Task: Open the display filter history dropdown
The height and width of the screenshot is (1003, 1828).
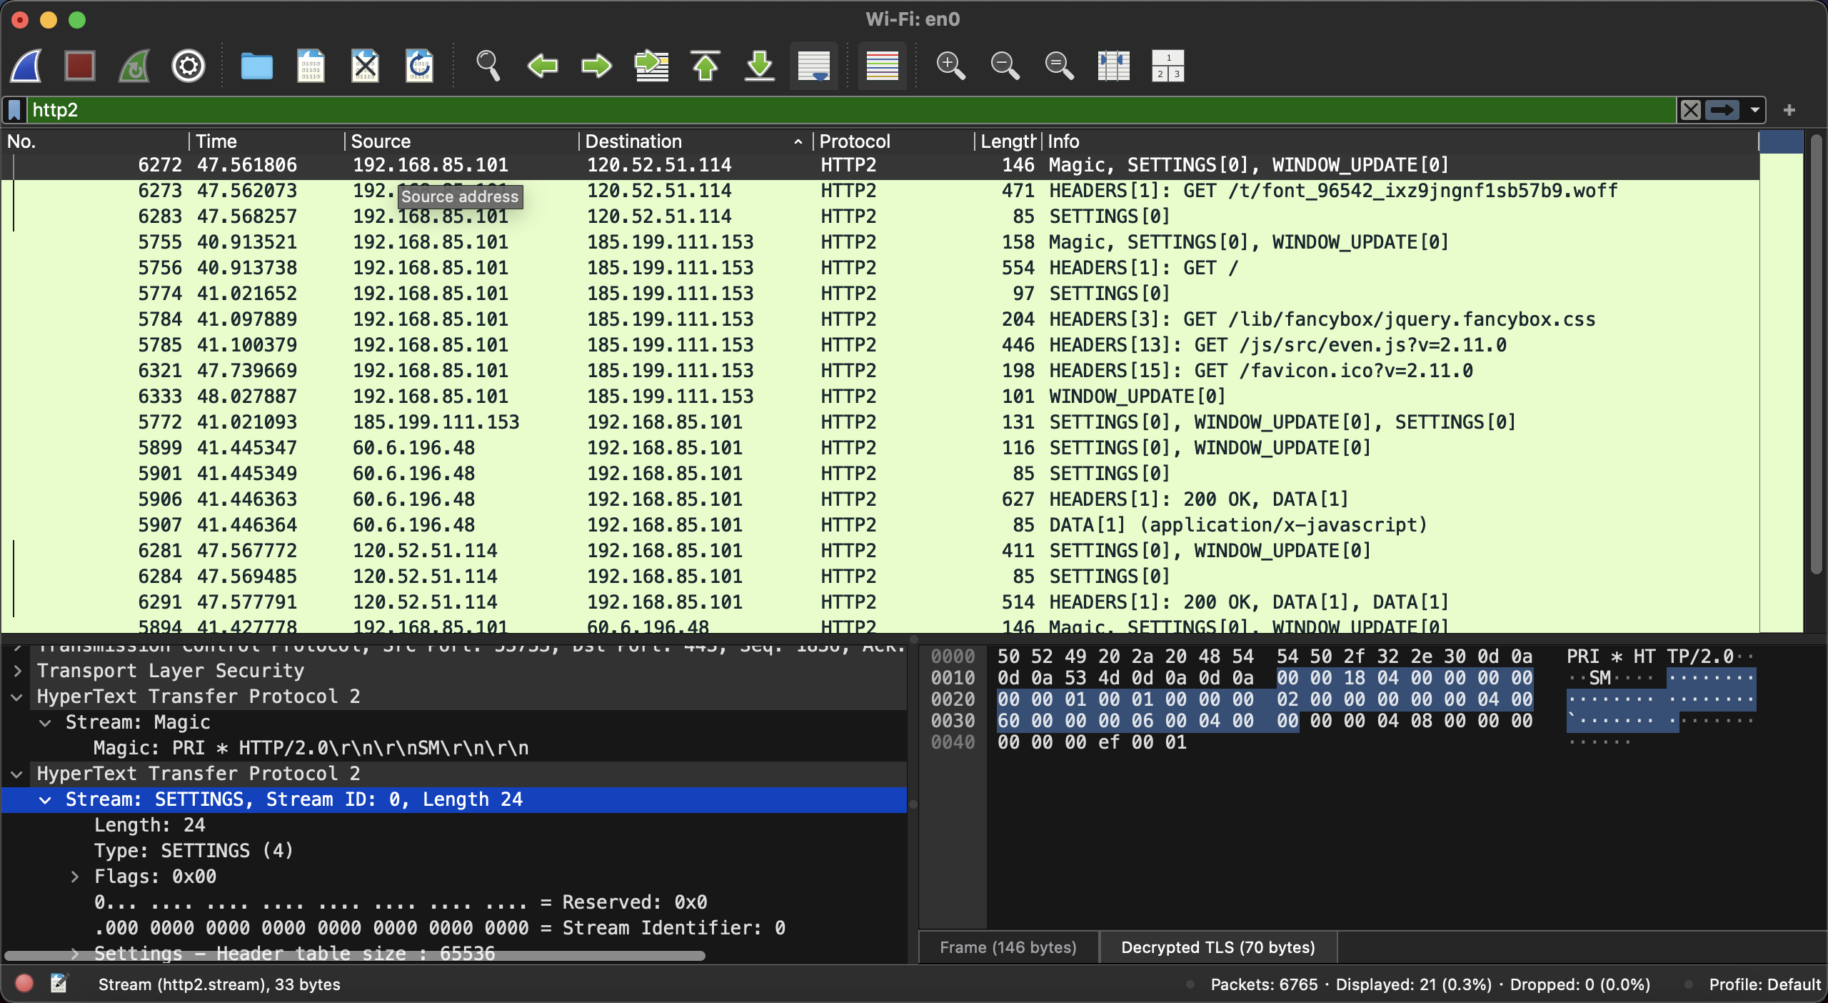Action: (x=1754, y=110)
